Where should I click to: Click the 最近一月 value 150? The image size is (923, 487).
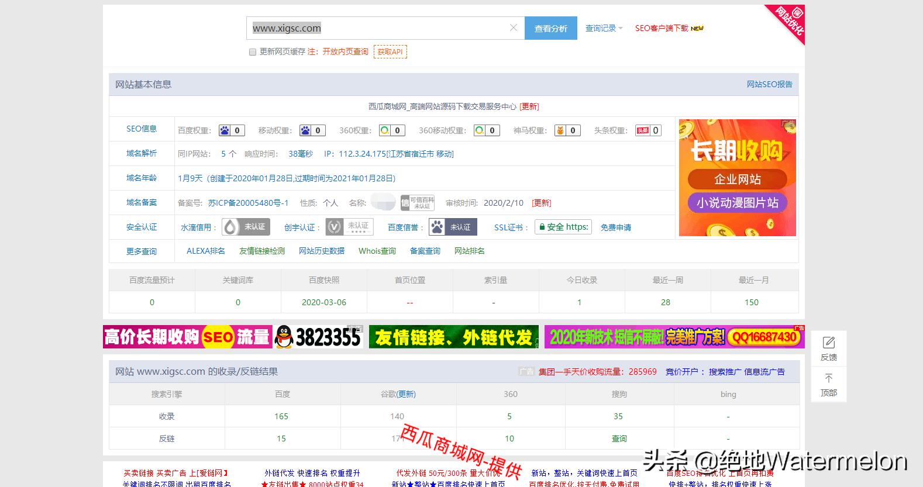click(752, 302)
